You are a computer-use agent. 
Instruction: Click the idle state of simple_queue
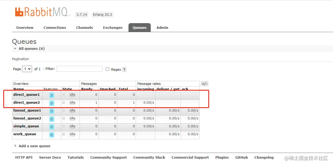click(x=73, y=126)
